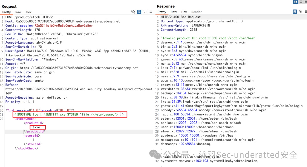Switch Response view to Hex tab
307x167 pixels.
point(184,12)
